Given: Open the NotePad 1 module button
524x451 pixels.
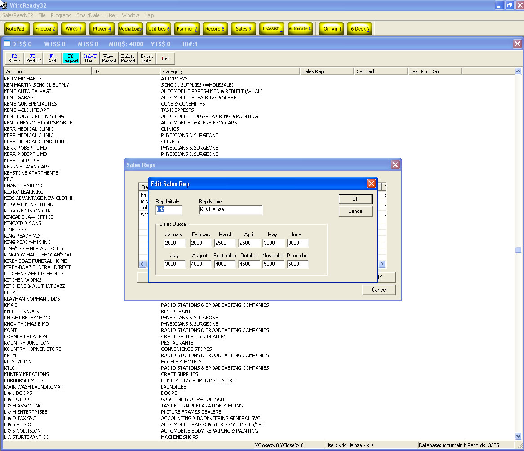Looking at the screenshot, I should [17, 29].
